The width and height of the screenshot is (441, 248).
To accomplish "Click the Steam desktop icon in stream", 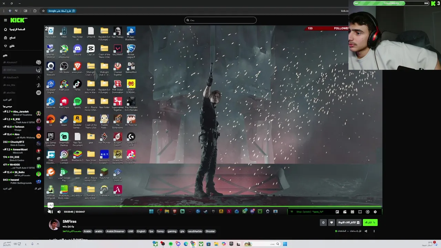I will [x=64, y=121].
